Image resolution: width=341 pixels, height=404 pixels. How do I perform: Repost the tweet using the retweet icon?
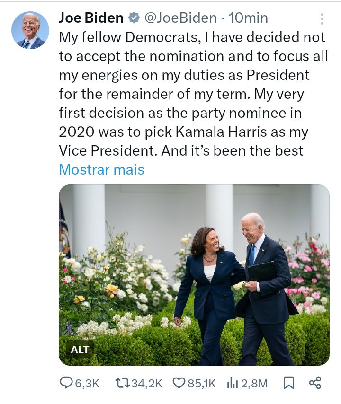pos(122,383)
